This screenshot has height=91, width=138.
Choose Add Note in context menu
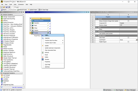pyautogui.click(x=53, y=67)
